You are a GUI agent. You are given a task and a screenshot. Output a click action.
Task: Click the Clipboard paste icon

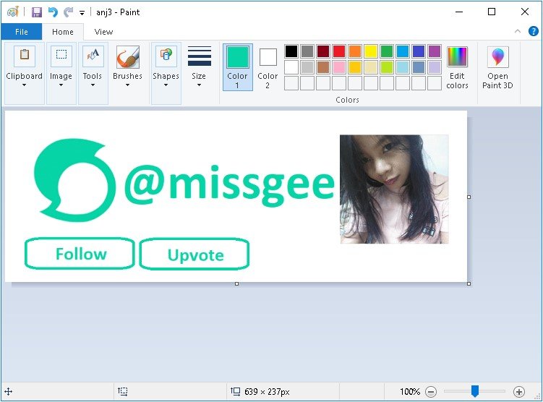tap(25, 56)
